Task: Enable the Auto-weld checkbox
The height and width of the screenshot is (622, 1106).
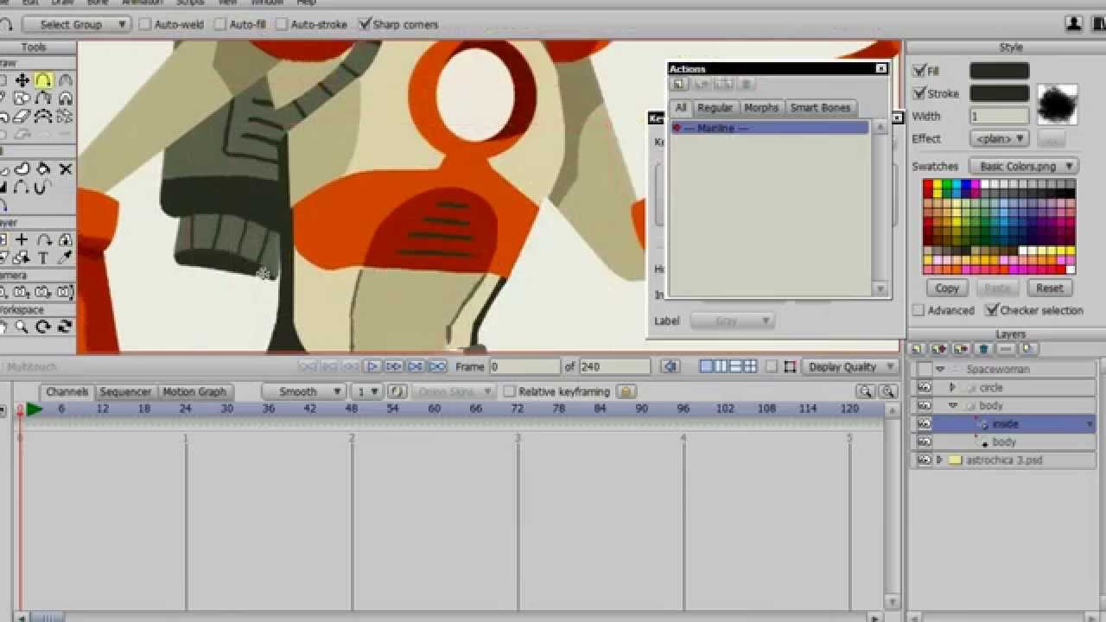Action: [x=145, y=24]
